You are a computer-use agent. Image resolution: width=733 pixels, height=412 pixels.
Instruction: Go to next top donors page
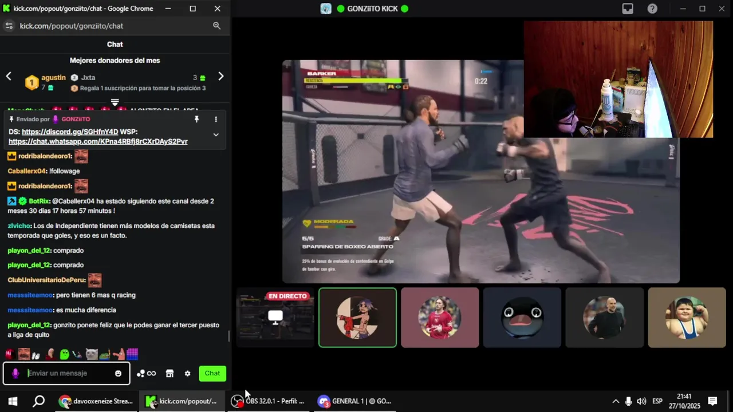point(221,76)
